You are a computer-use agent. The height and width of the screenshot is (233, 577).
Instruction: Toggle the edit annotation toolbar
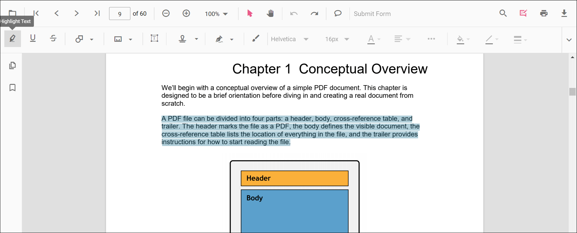pyautogui.click(x=523, y=13)
